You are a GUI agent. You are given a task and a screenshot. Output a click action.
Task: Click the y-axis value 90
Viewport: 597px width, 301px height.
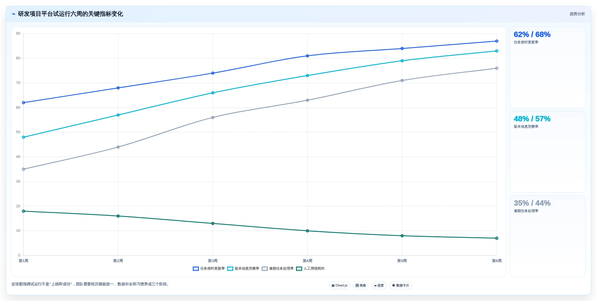[18, 33]
